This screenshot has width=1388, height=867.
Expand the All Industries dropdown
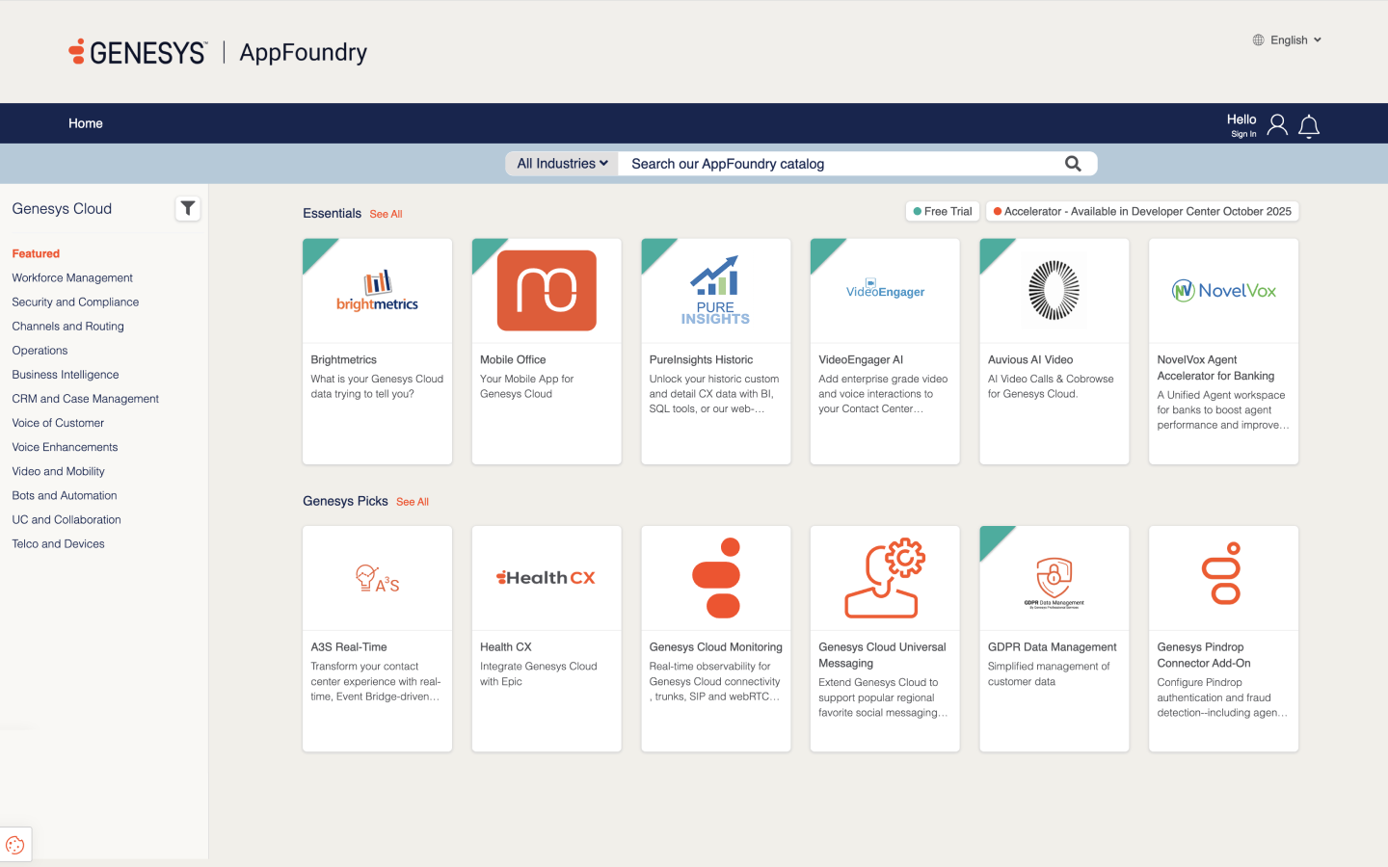562,164
